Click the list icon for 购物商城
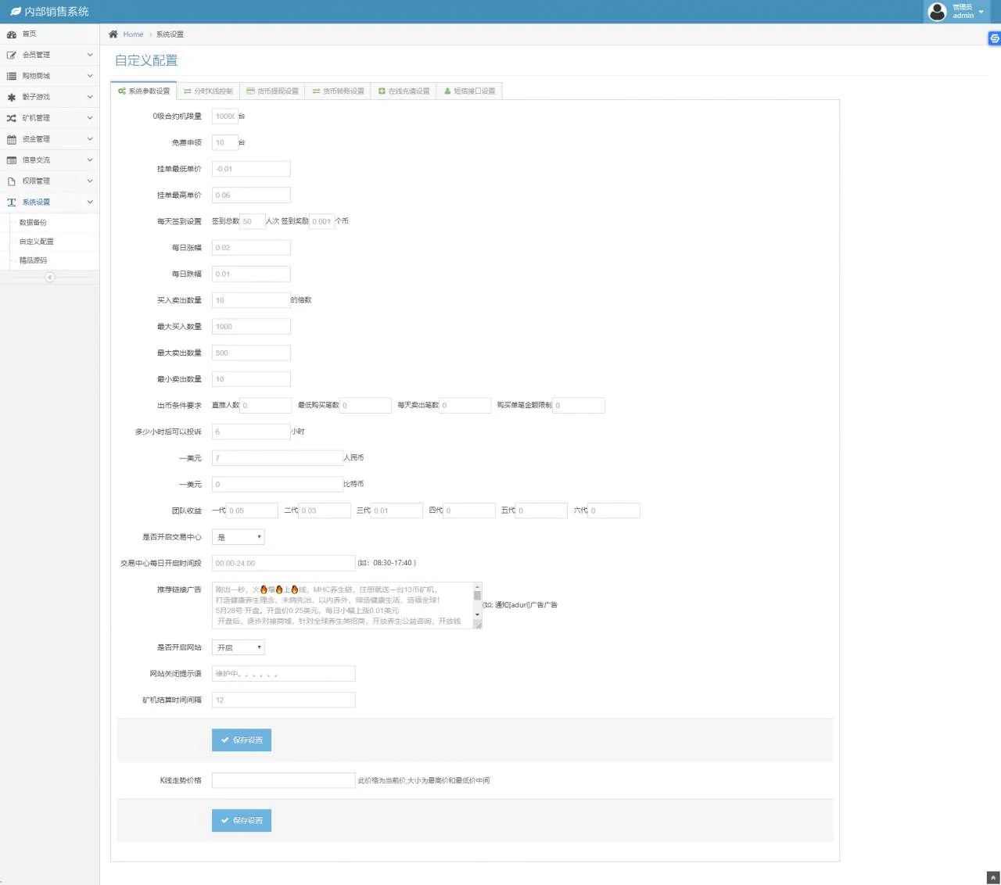The image size is (1001, 885). 12,77
